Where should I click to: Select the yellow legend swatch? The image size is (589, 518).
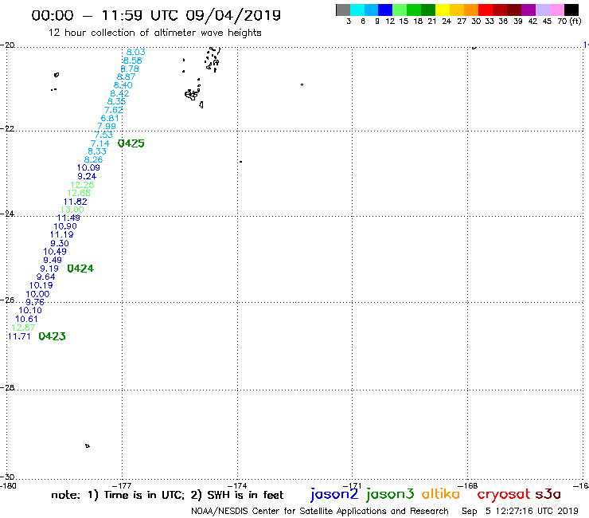pos(442,10)
